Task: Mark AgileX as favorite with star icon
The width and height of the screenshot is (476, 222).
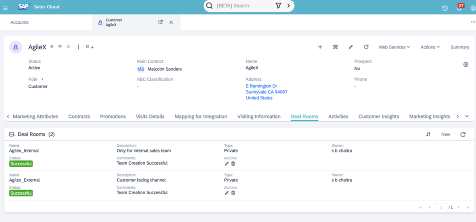Action: click(52, 47)
